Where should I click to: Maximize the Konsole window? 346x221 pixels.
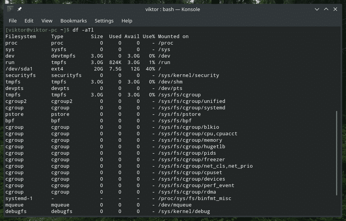coord(326,9)
